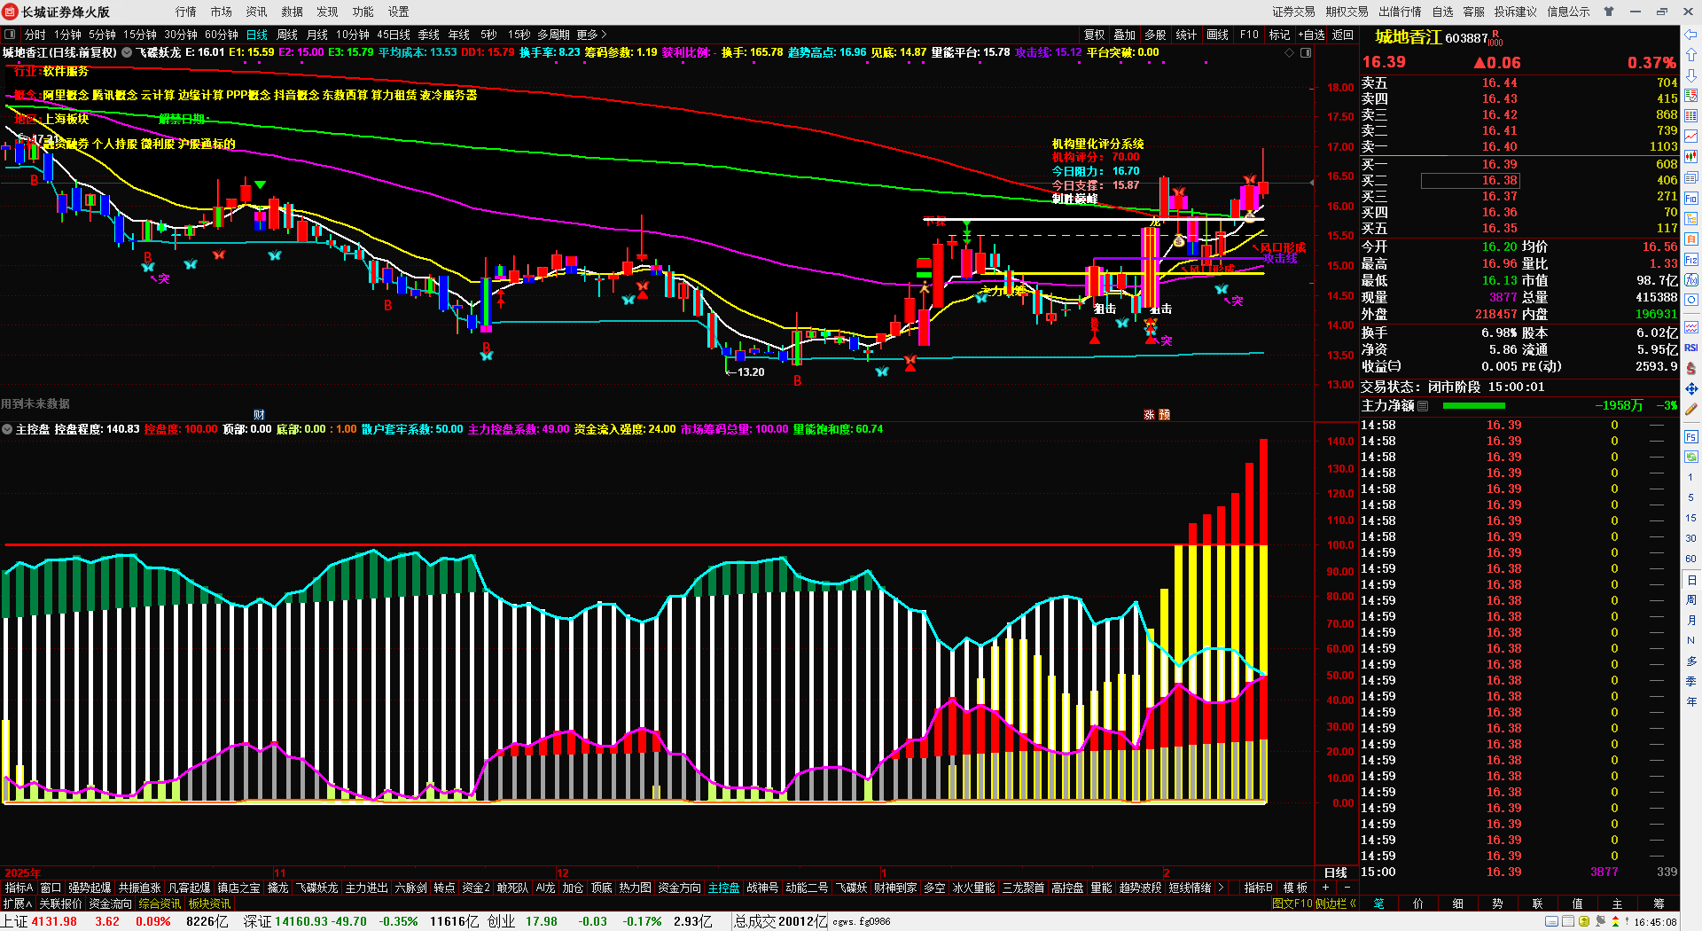Select the 周线 period tab
The width and height of the screenshot is (1702, 931).
287,35
